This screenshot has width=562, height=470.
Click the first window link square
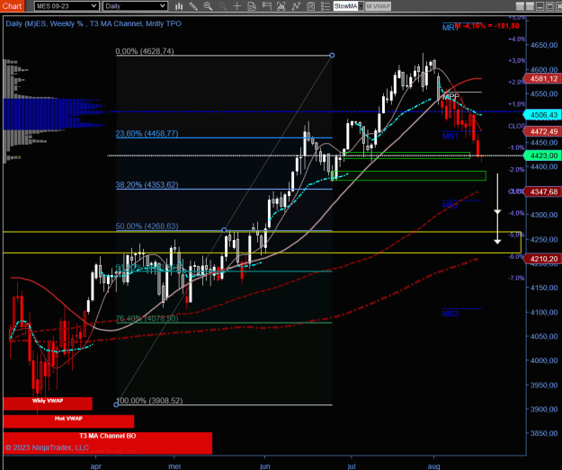tap(520, 6)
